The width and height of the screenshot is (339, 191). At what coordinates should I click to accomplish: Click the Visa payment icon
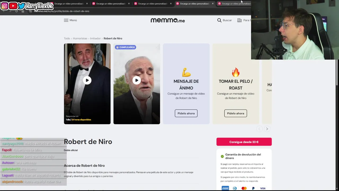(262, 188)
